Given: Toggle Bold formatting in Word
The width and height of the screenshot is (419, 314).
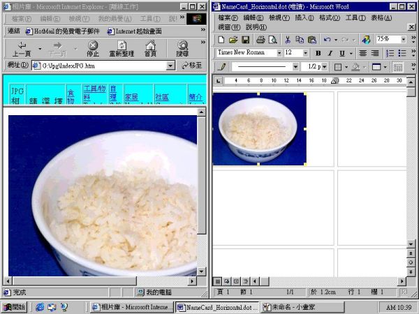Looking at the screenshot, I should click(318, 53).
